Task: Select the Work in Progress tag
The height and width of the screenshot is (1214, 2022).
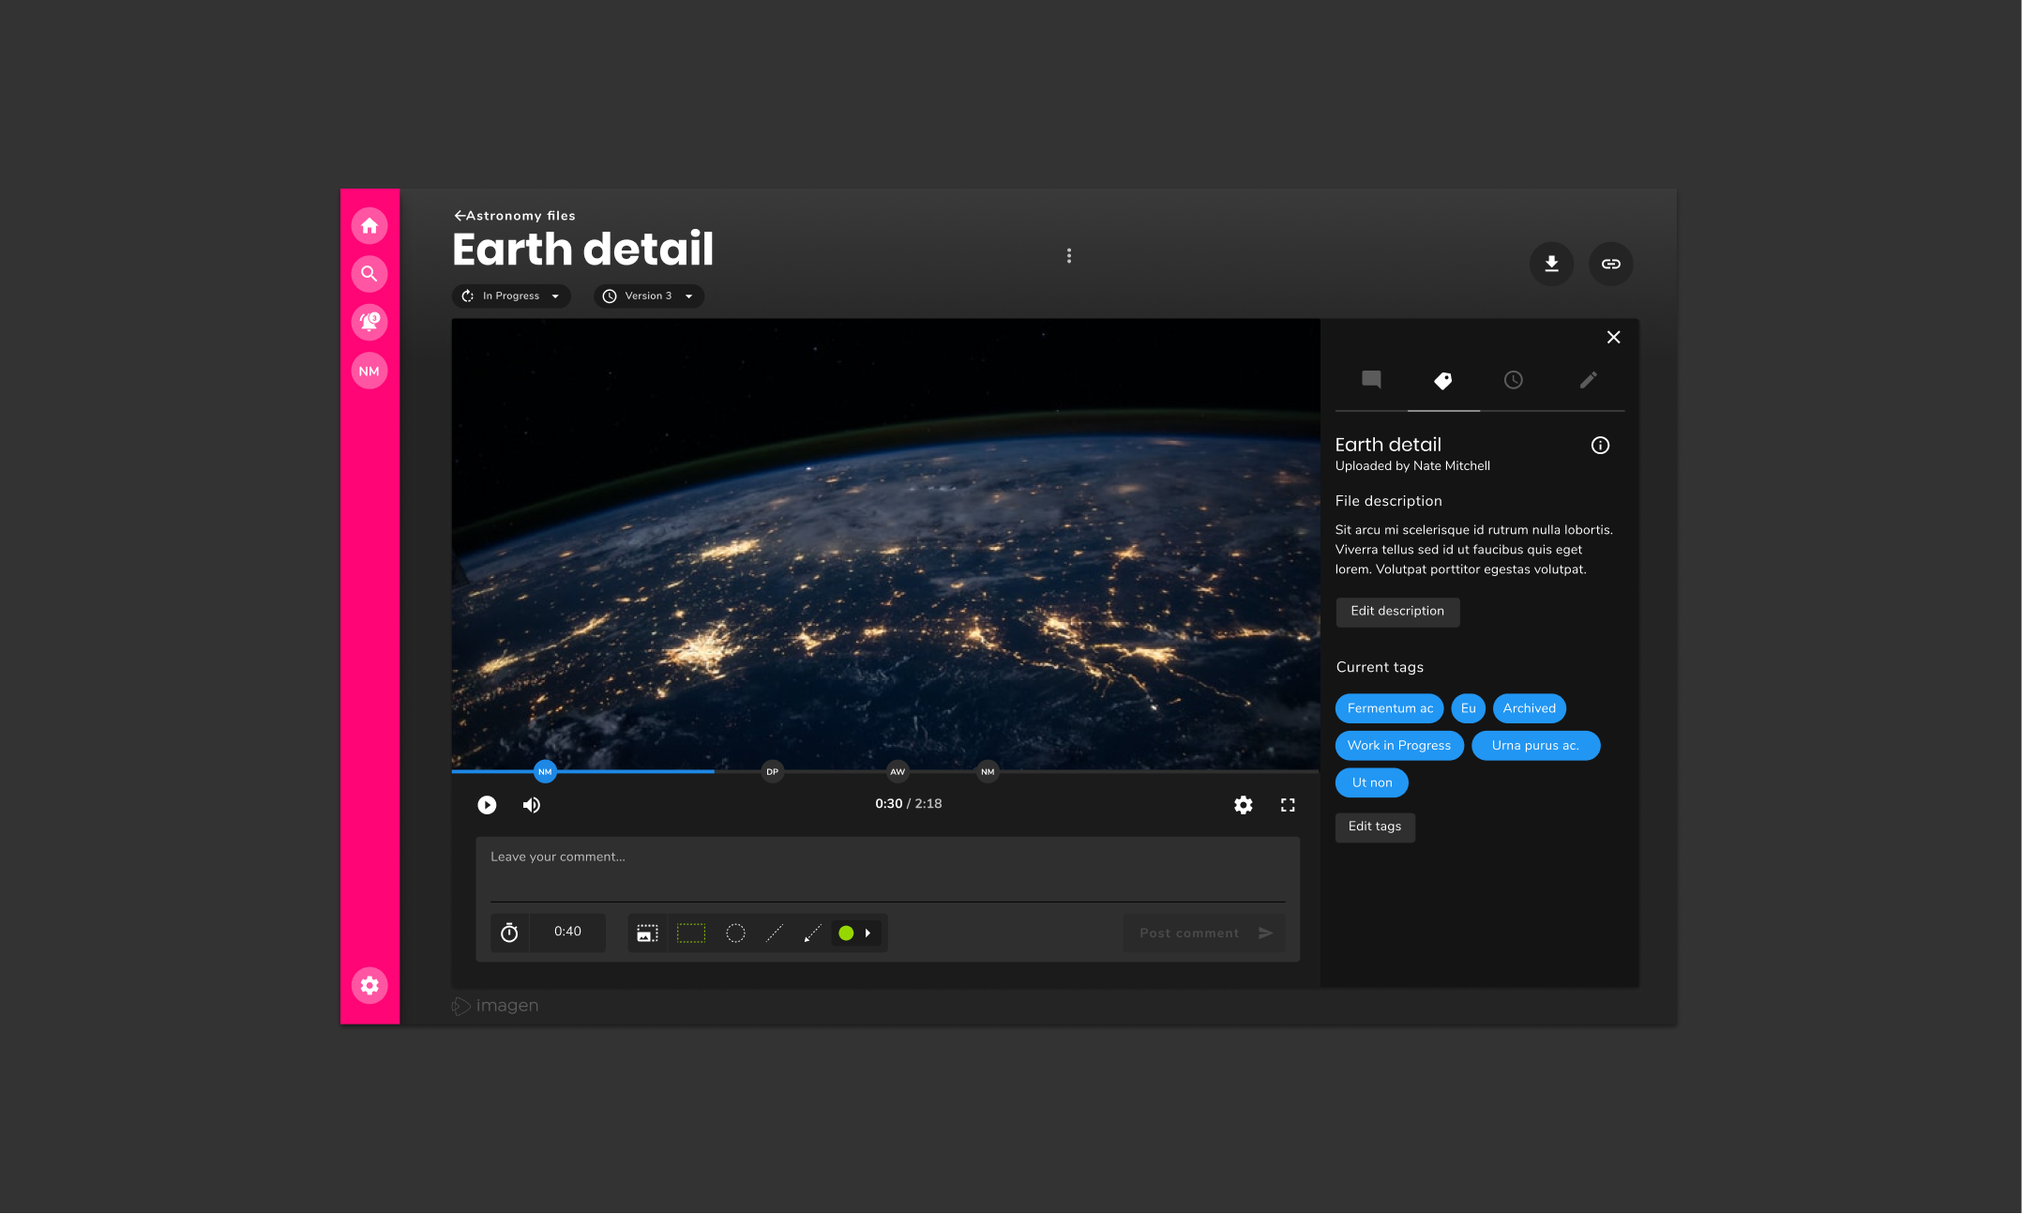Action: pos(1399,746)
